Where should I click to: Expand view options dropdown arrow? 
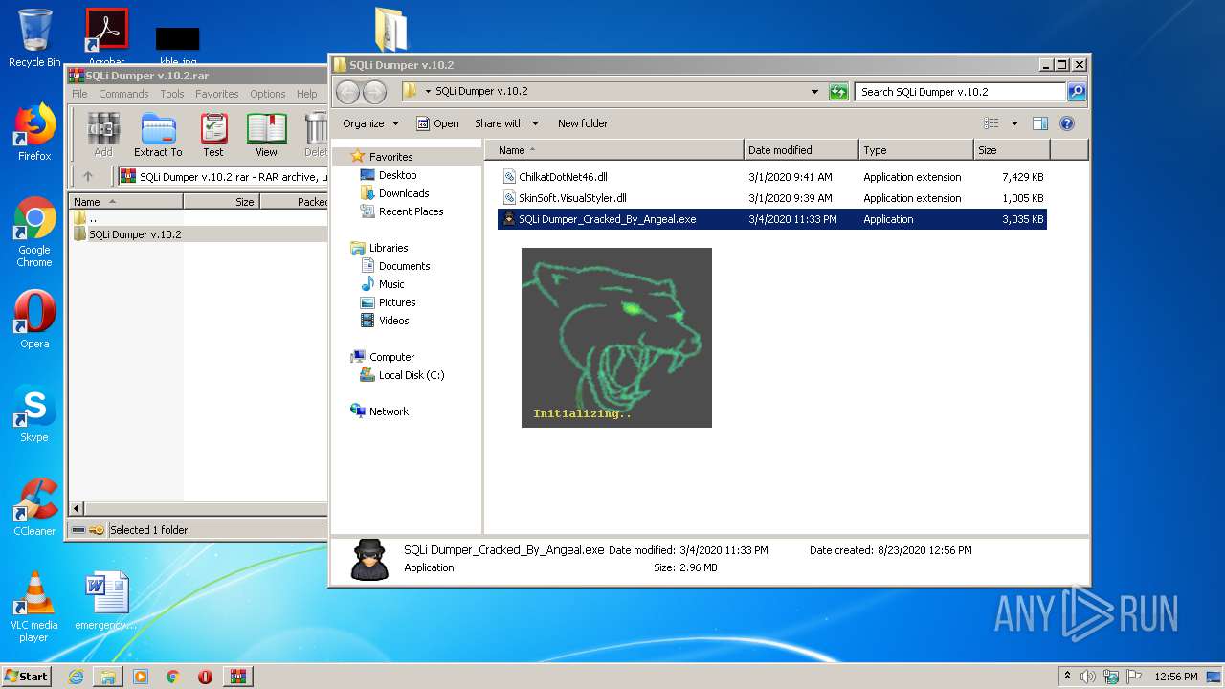(x=1014, y=123)
